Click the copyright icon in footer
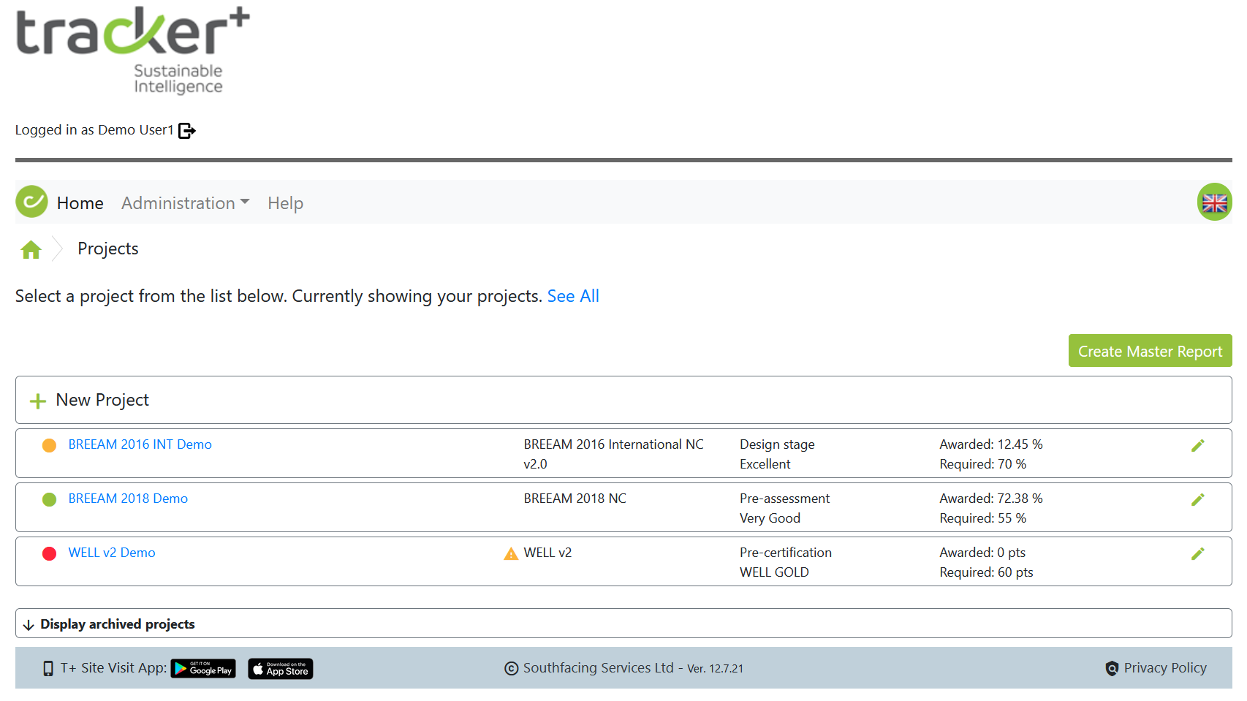This screenshot has width=1247, height=701. 511,668
